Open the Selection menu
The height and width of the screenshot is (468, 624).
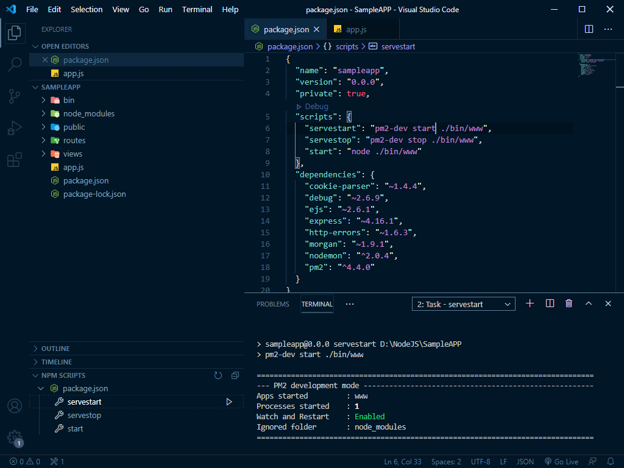tap(87, 9)
